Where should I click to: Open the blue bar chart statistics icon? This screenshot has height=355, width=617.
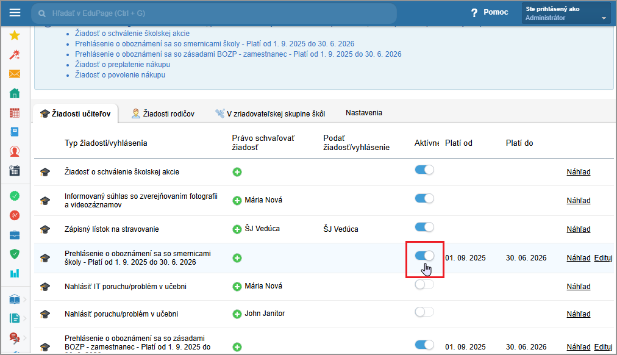tap(15, 273)
